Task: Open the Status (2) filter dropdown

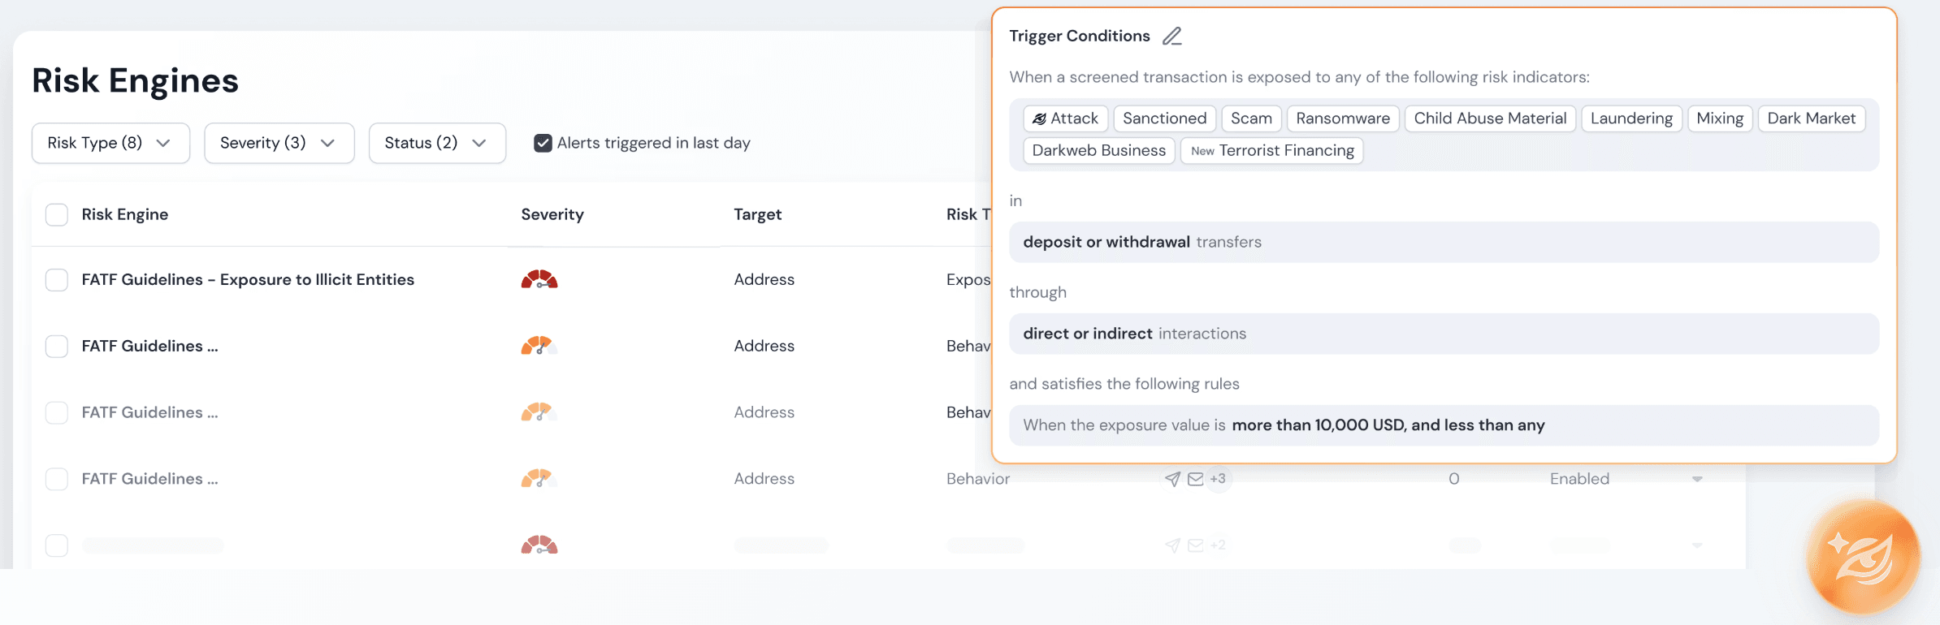Action: pos(437,143)
